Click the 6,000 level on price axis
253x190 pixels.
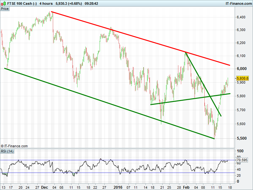pyautogui.click(x=241, y=69)
